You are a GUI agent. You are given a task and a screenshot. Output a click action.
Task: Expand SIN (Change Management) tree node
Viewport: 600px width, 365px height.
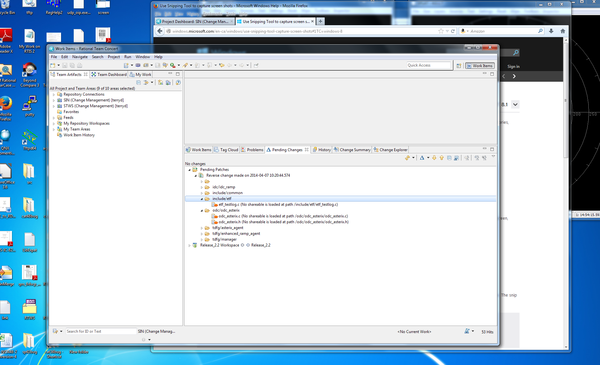(x=54, y=100)
